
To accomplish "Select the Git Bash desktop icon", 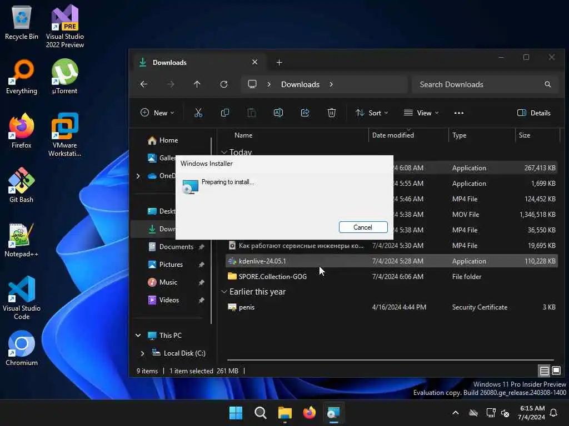I will pyautogui.click(x=22, y=185).
